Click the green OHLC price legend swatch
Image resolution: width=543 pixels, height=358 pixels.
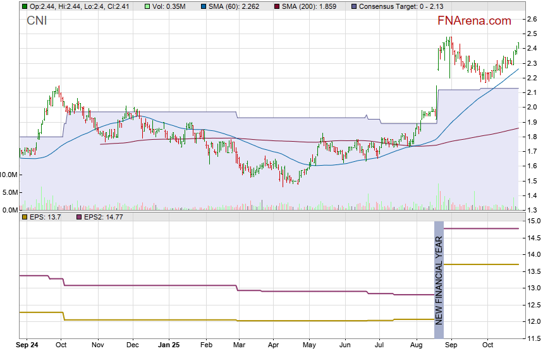(x=24, y=6)
